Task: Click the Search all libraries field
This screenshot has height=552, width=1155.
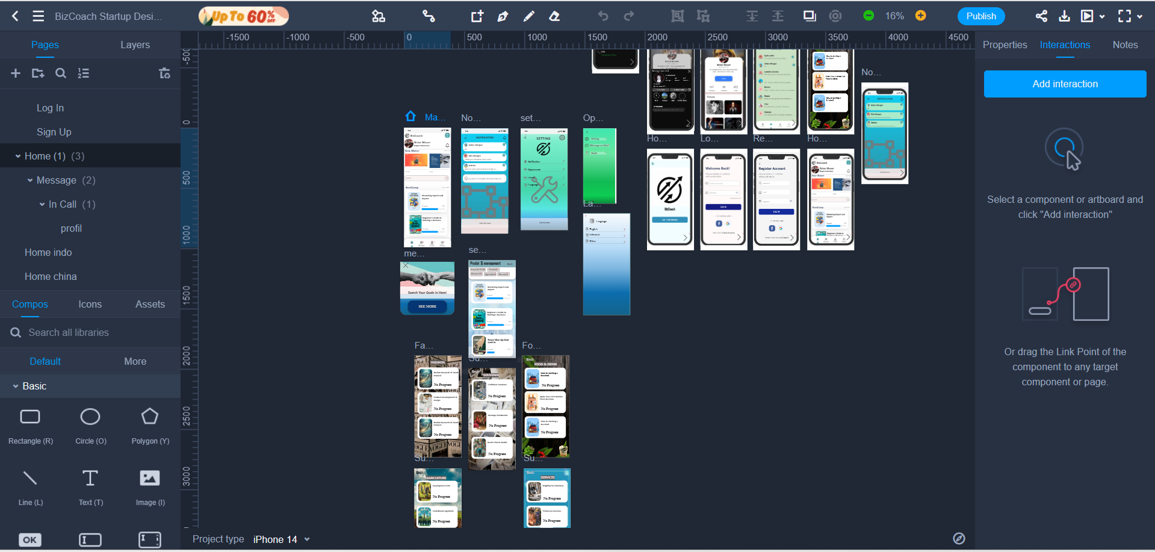Action: pos(90,333)
